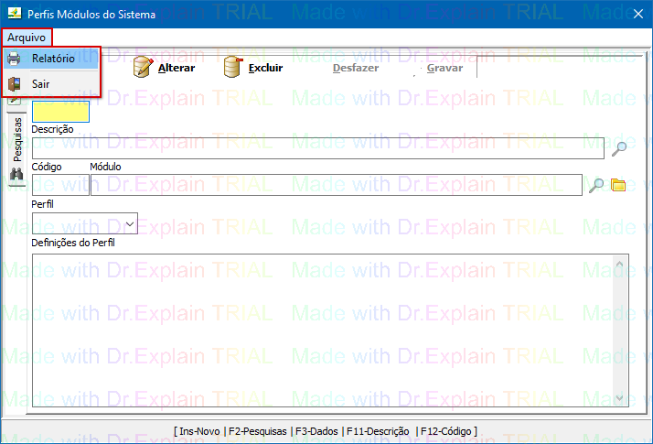Click the Alterar database edit icon

(142, 67)
